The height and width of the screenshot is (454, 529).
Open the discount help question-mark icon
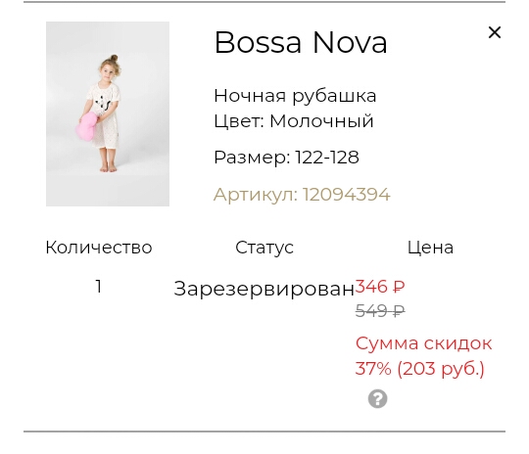click(377, 399)
